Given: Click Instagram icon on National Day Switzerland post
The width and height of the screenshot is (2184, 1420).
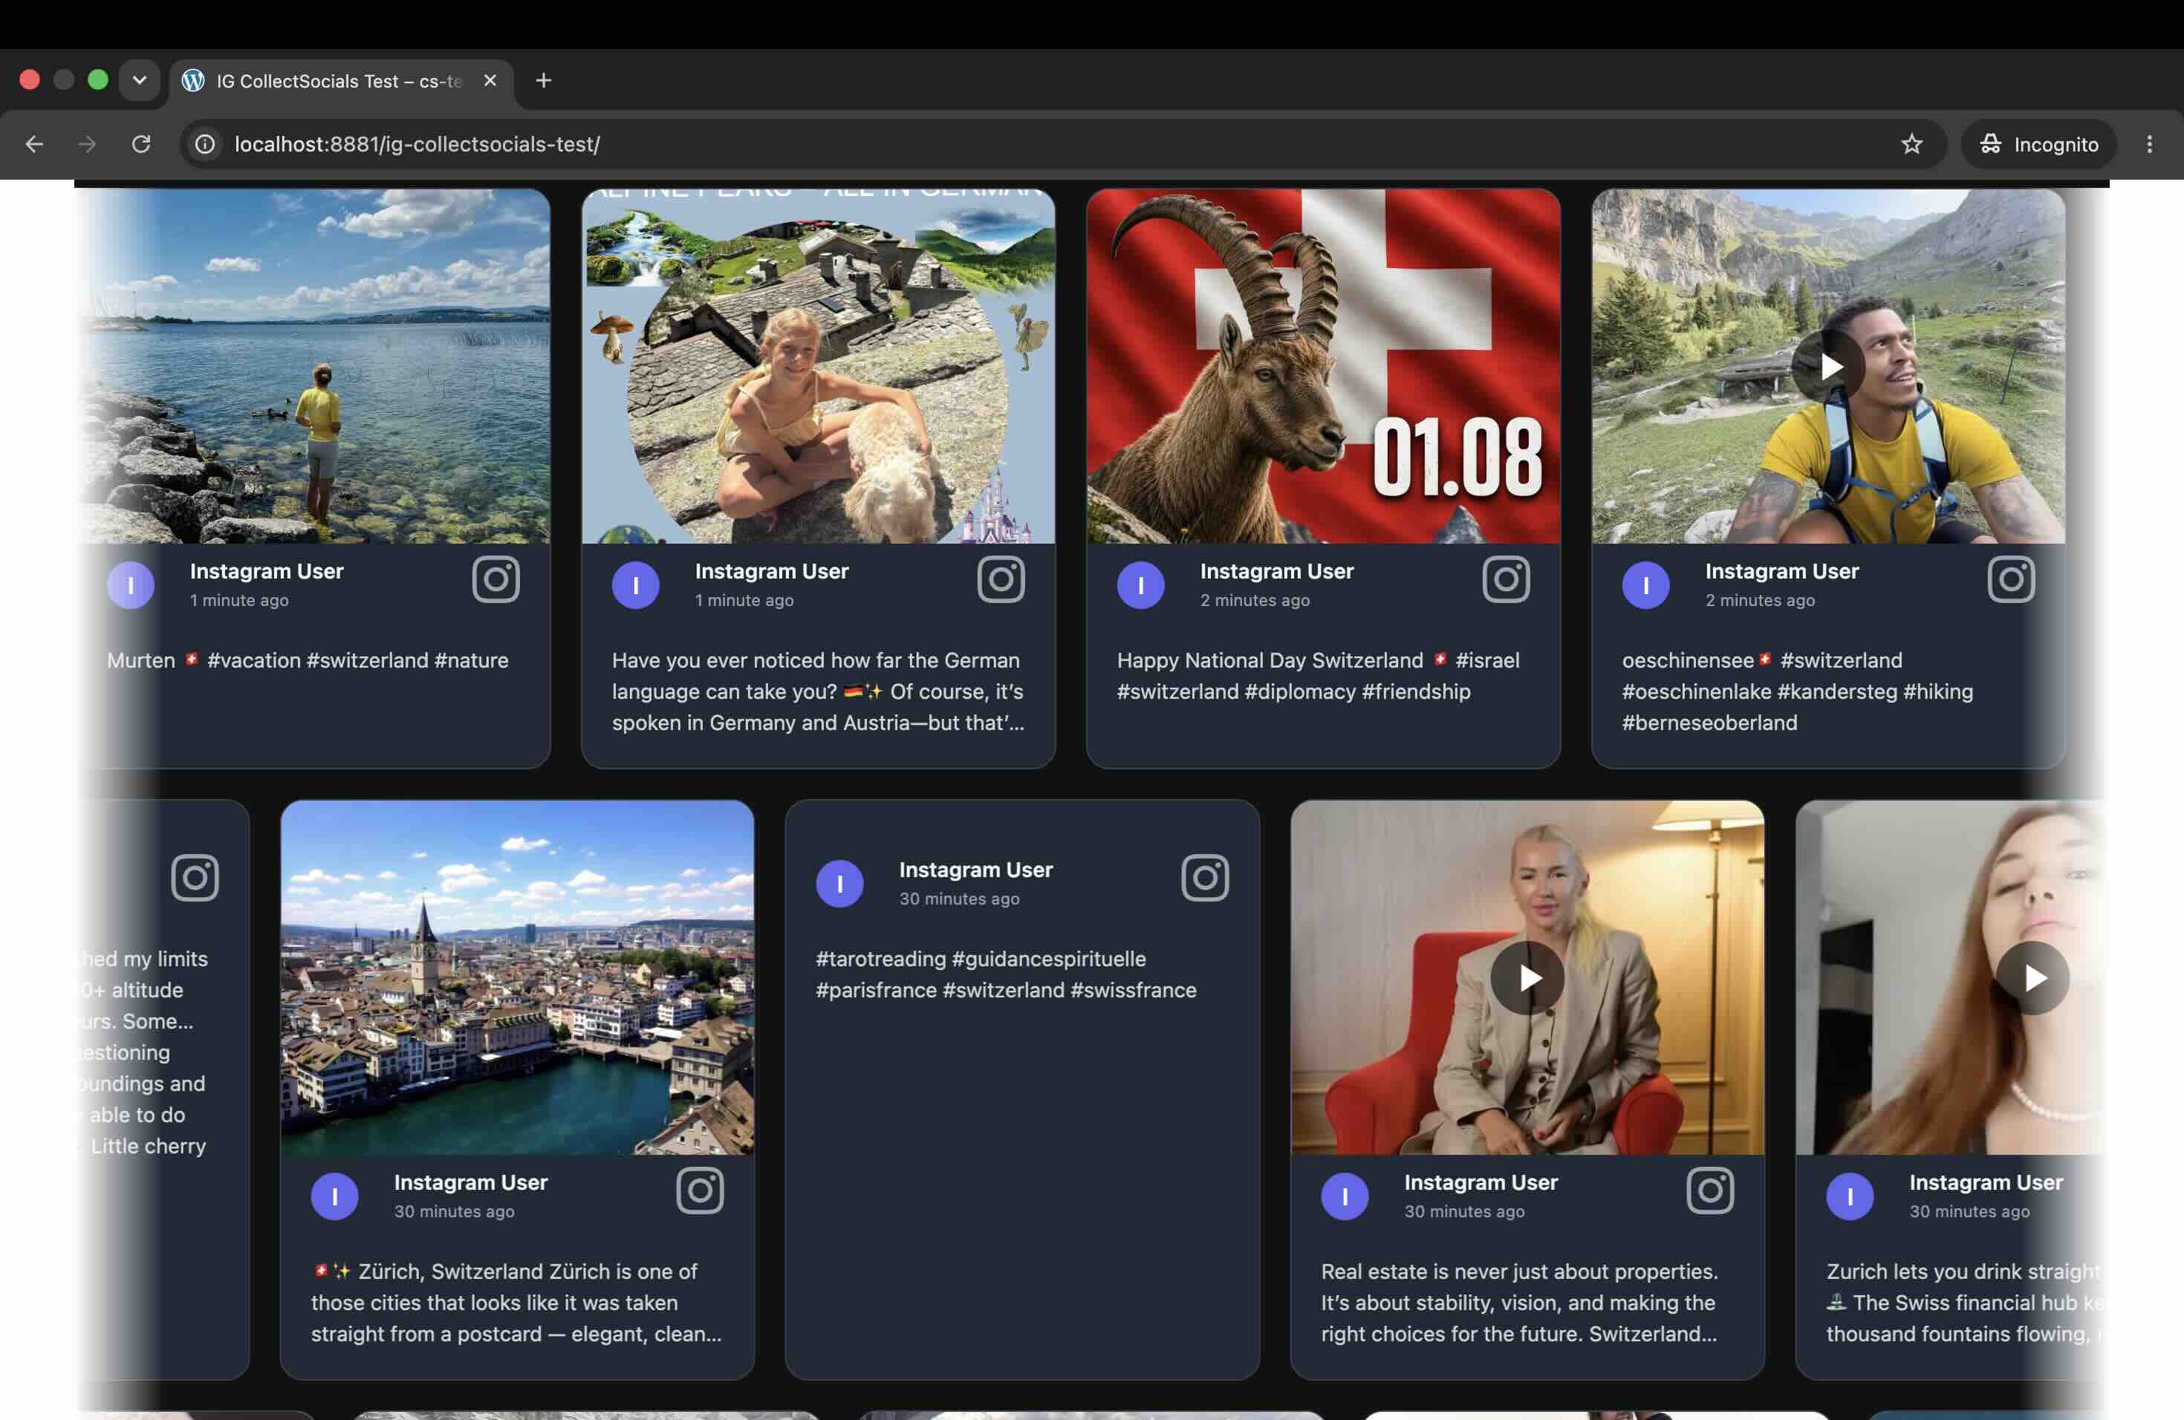Looking at the screenshot, I should [1506, 580].
